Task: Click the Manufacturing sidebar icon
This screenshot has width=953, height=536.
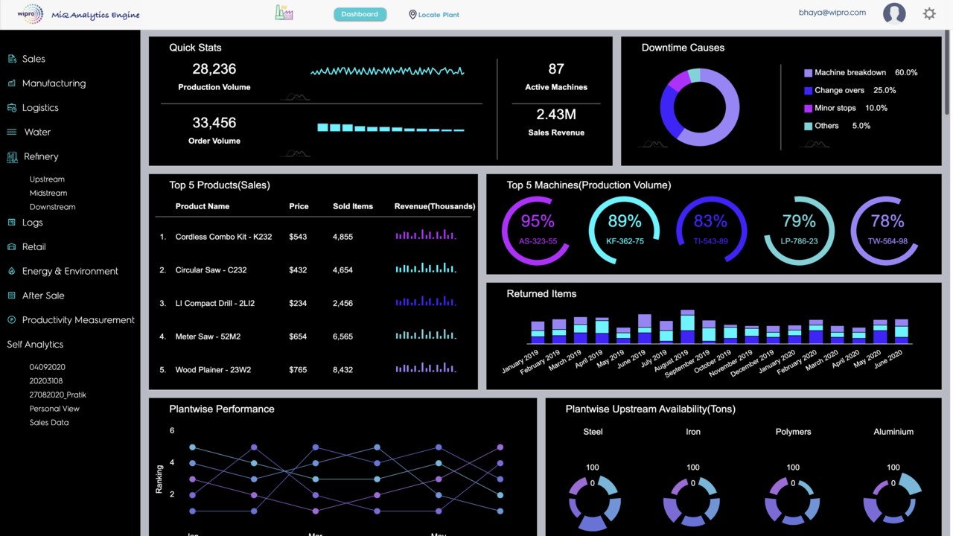Action: [12, 83]
